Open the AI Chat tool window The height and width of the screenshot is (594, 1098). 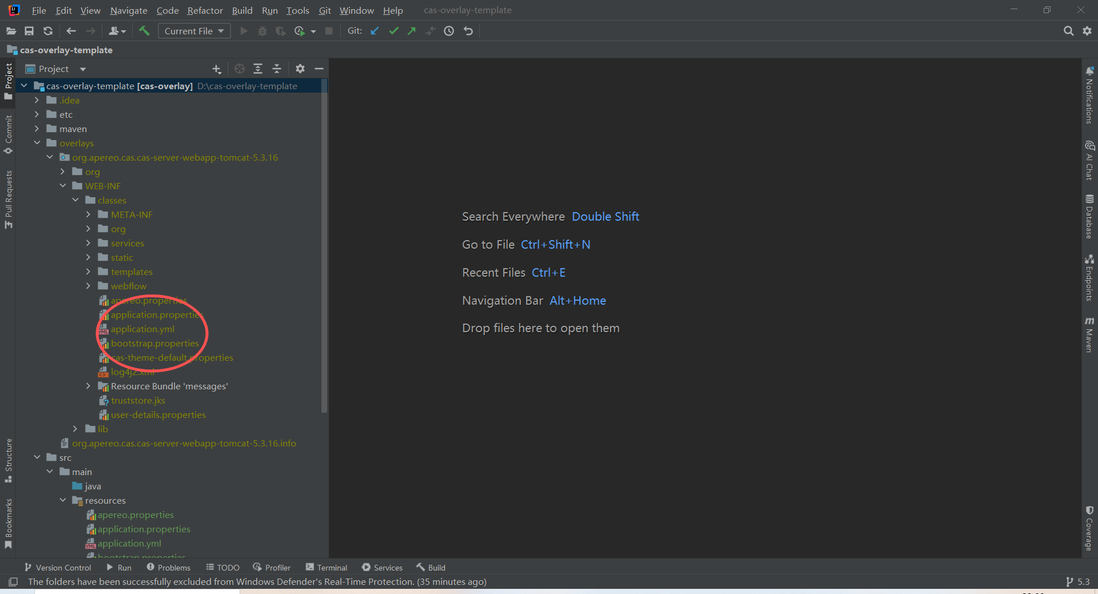coord(1089,160)
